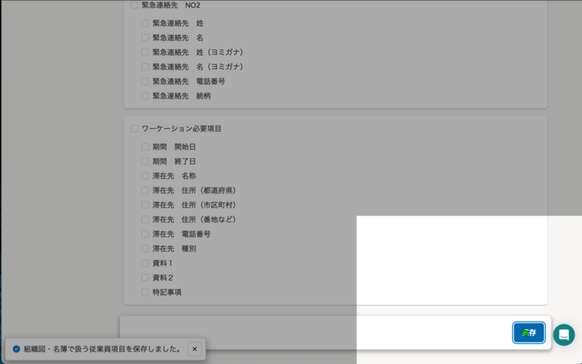Viewport: 582px width, 364px height.
Task: Enable 緊急連絡先 姓（ヨミガナ） checkbox
Action: (x=145, y=52)
